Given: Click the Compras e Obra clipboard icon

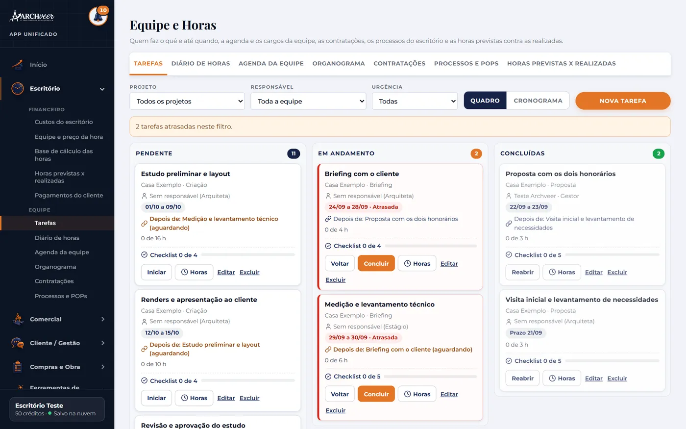Looking at the screenshot, I should point(18,367).
